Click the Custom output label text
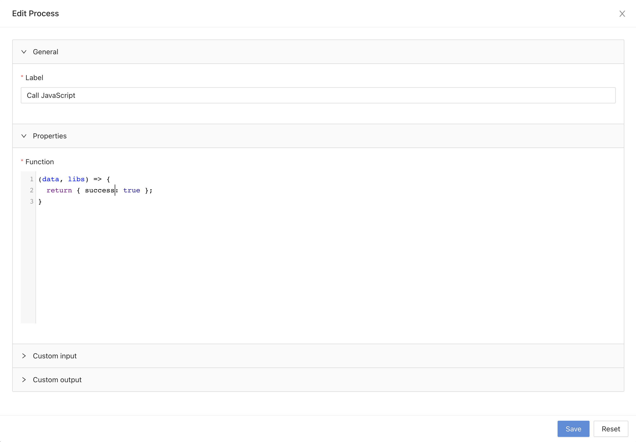The height and width of the screenshot is (442, 636). tap(57, 379)
